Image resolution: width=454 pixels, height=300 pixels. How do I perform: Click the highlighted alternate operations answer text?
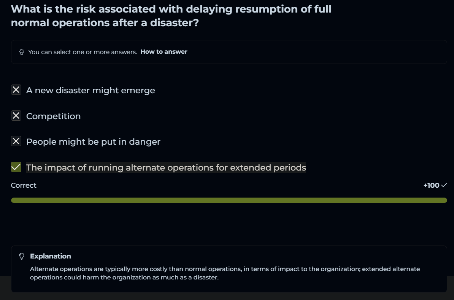[x=166, y=168]
